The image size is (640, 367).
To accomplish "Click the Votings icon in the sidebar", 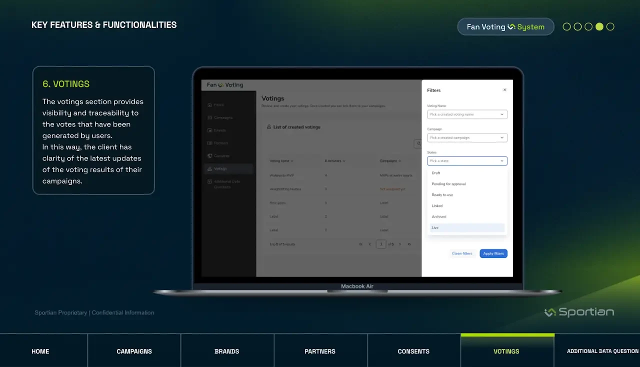I will 209,169.
